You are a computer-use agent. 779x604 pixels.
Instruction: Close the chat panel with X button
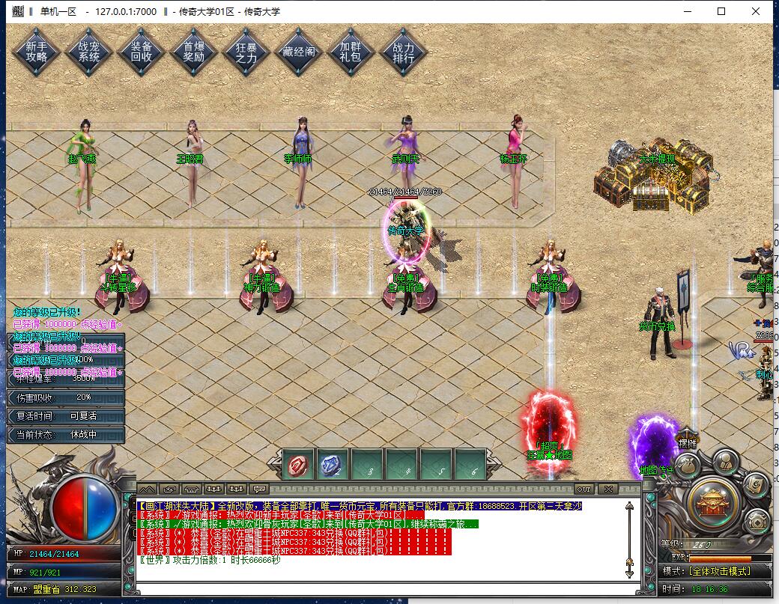click(x=608, y=489)
